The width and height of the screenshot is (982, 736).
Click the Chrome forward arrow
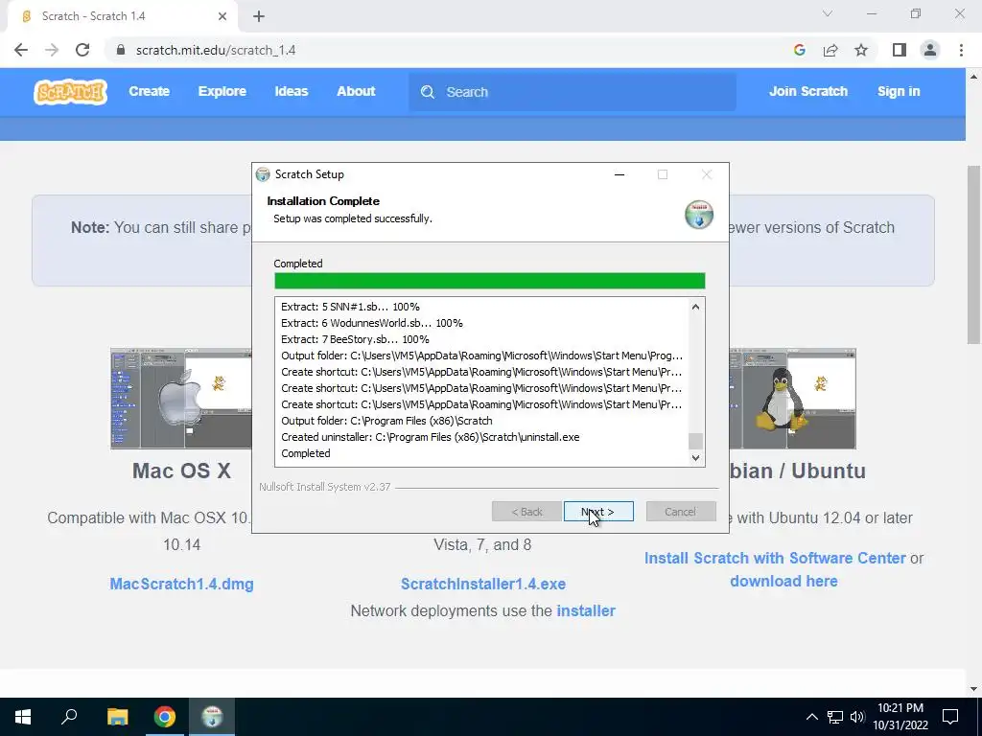[52, 50]
